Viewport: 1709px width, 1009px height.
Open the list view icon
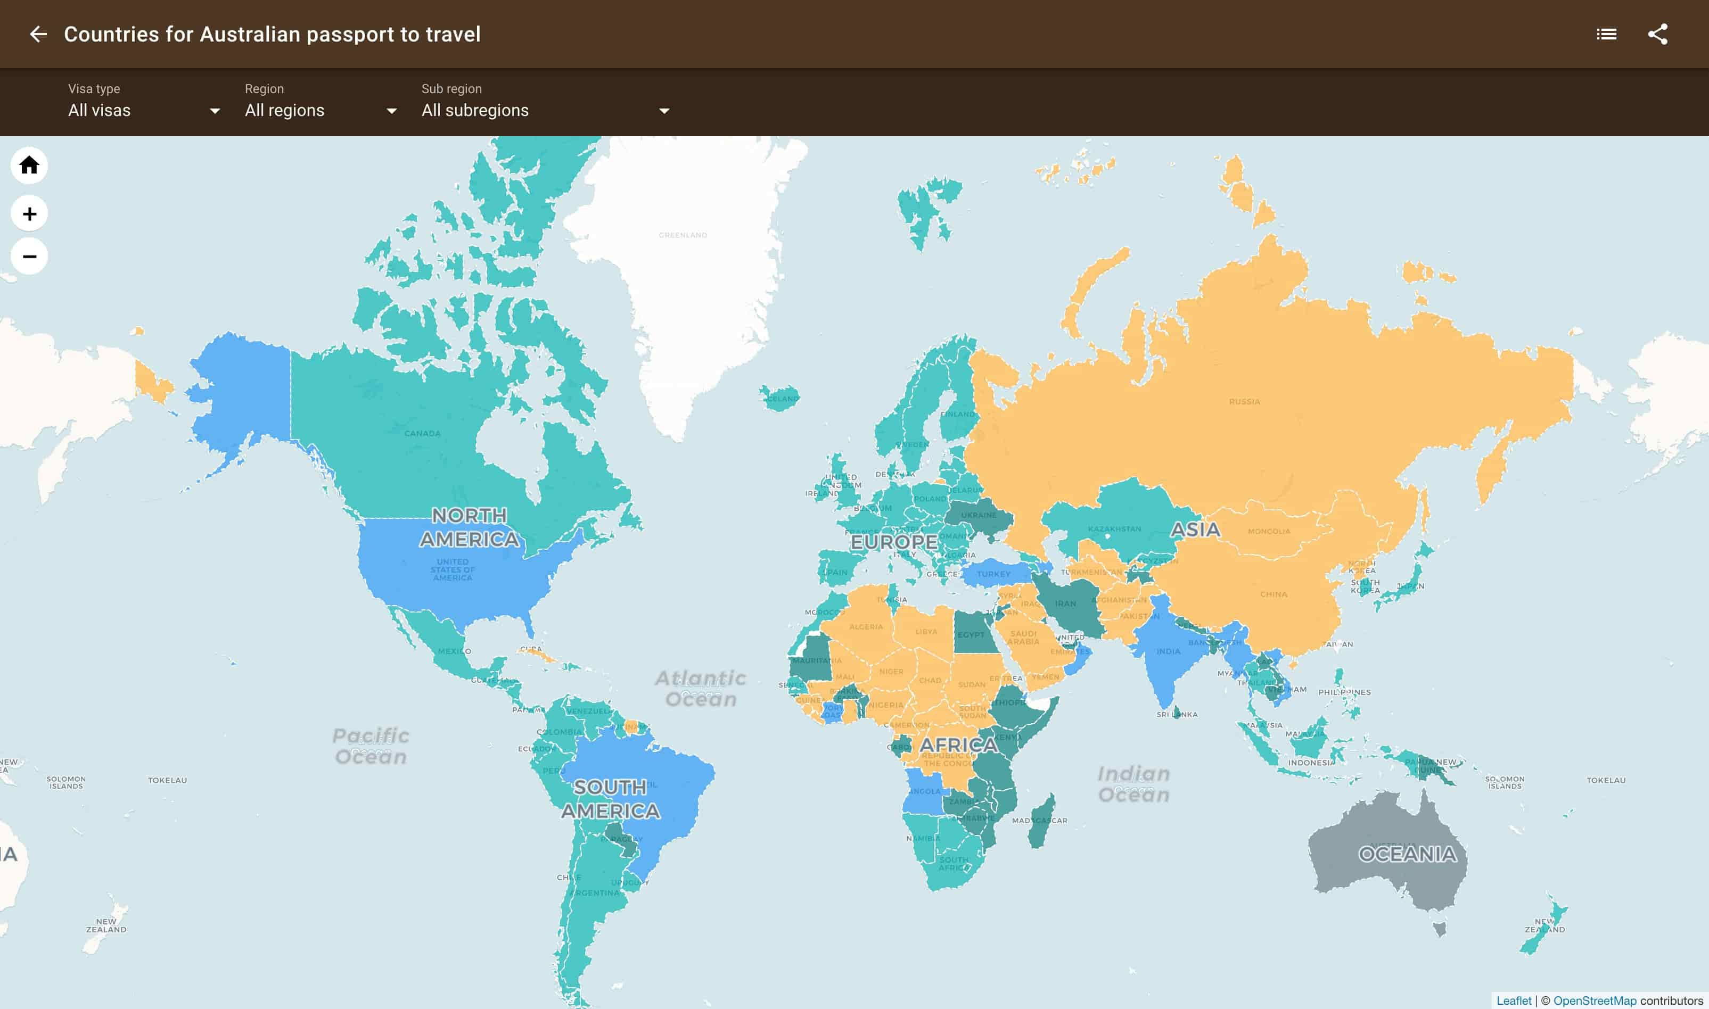pos(1606,34)
